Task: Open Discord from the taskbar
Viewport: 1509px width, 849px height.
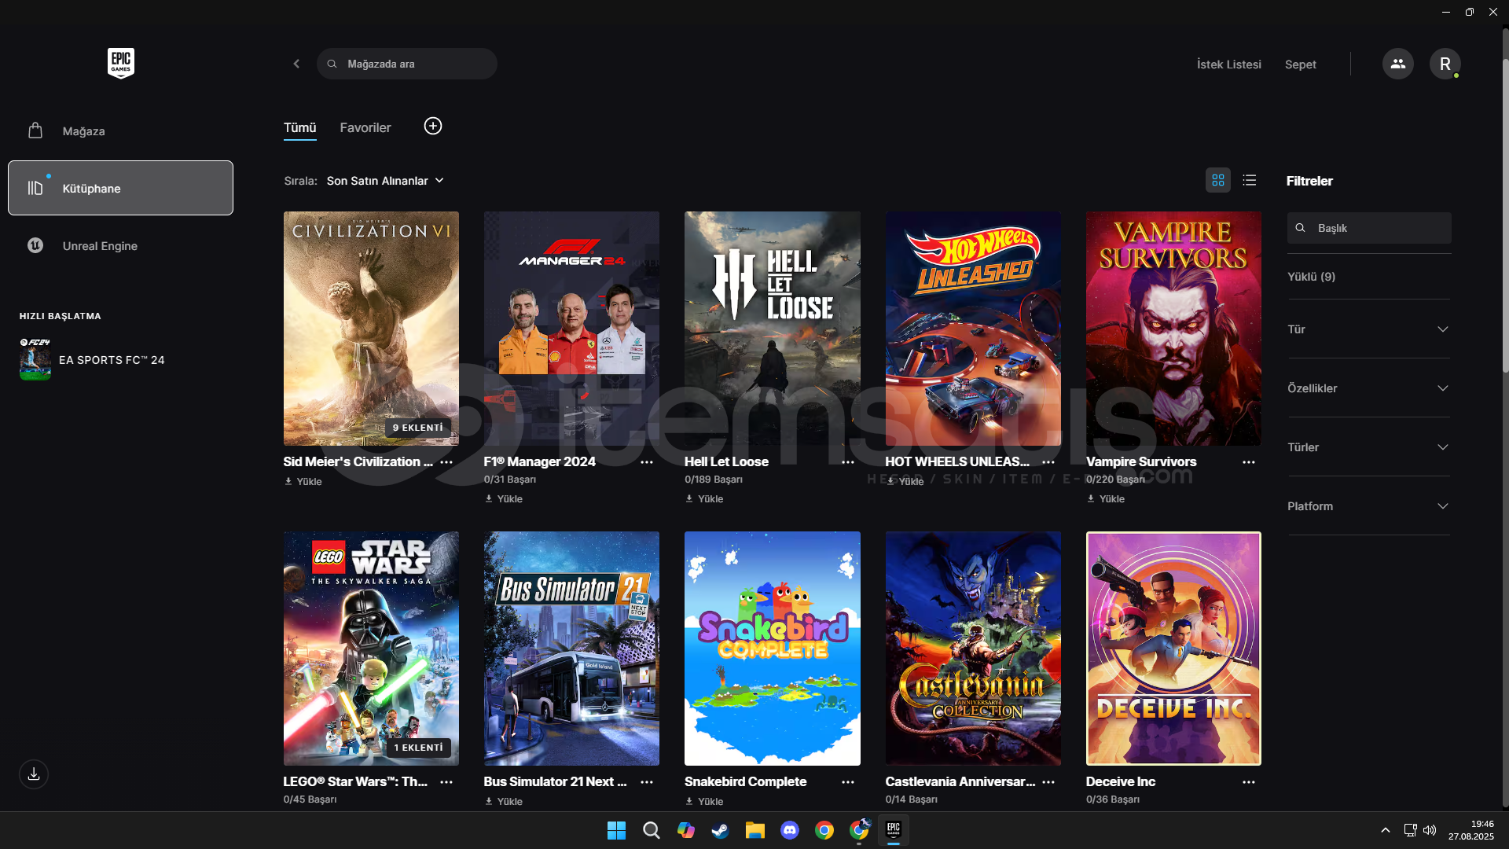Action: [789, 830]
